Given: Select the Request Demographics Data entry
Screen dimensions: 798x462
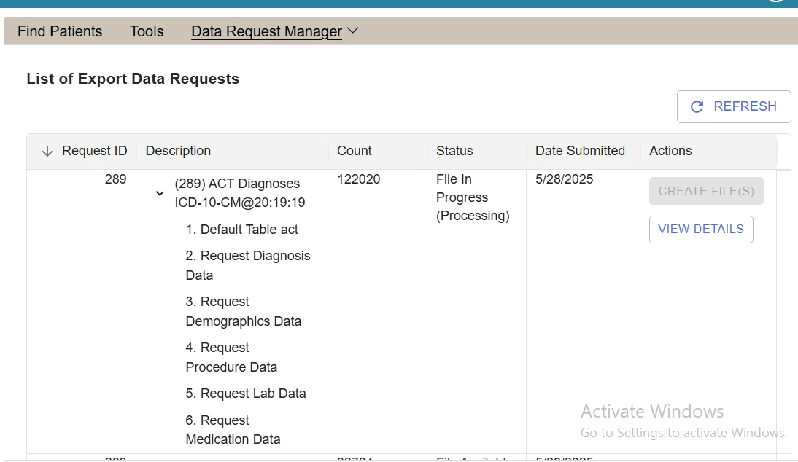Looking at the screenshot, I should [x=243, y=311].
